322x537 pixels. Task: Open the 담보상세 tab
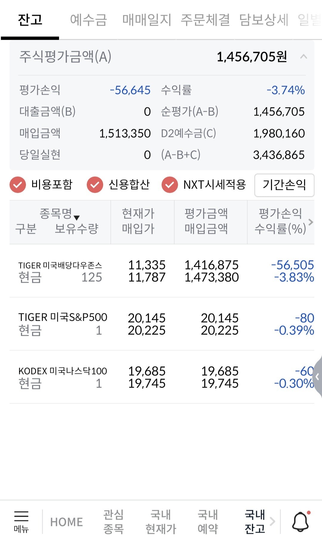coord(264,20)
